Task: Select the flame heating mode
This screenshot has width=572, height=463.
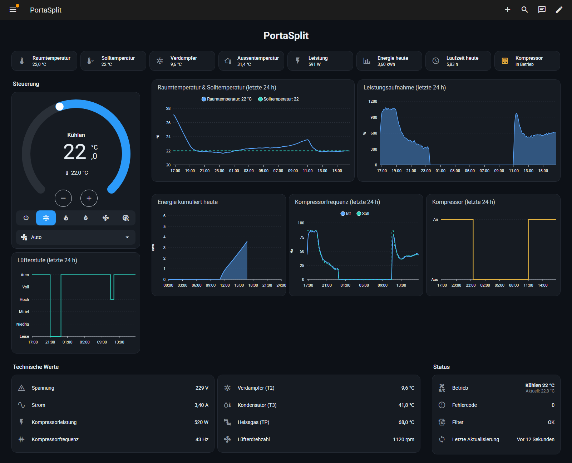Action: (x=66, y=218)
